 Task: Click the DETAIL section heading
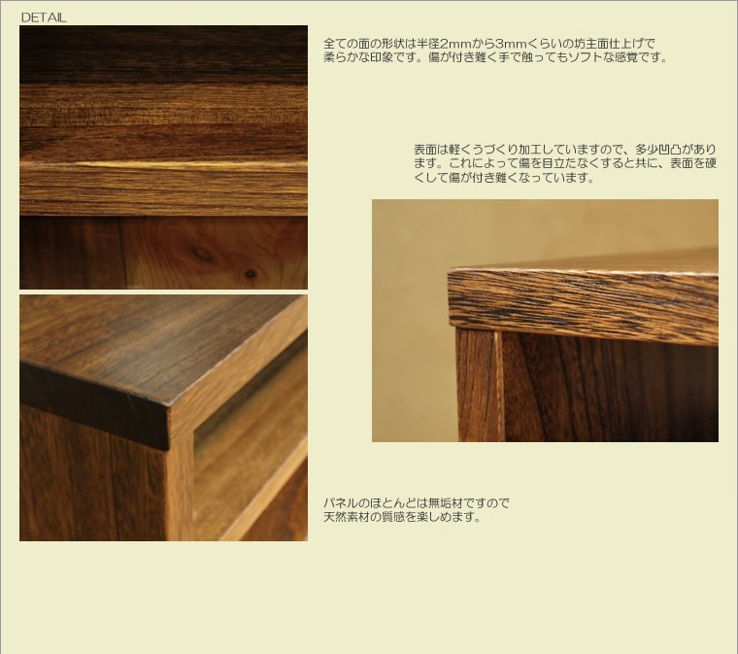click(43, 17)
